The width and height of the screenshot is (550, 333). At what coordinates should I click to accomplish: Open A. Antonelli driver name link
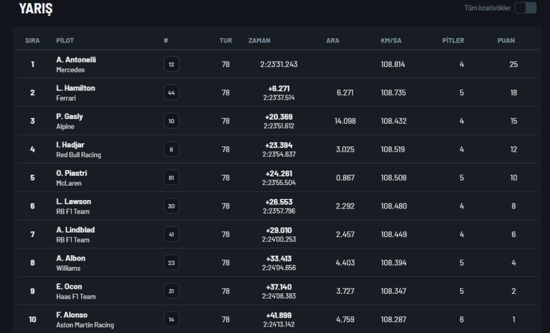tap(76, 60)
